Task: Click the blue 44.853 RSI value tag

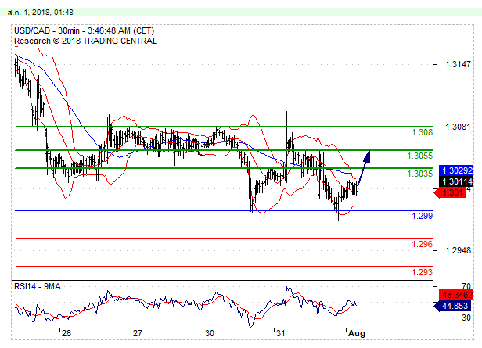Action: [x=452, y=306]
